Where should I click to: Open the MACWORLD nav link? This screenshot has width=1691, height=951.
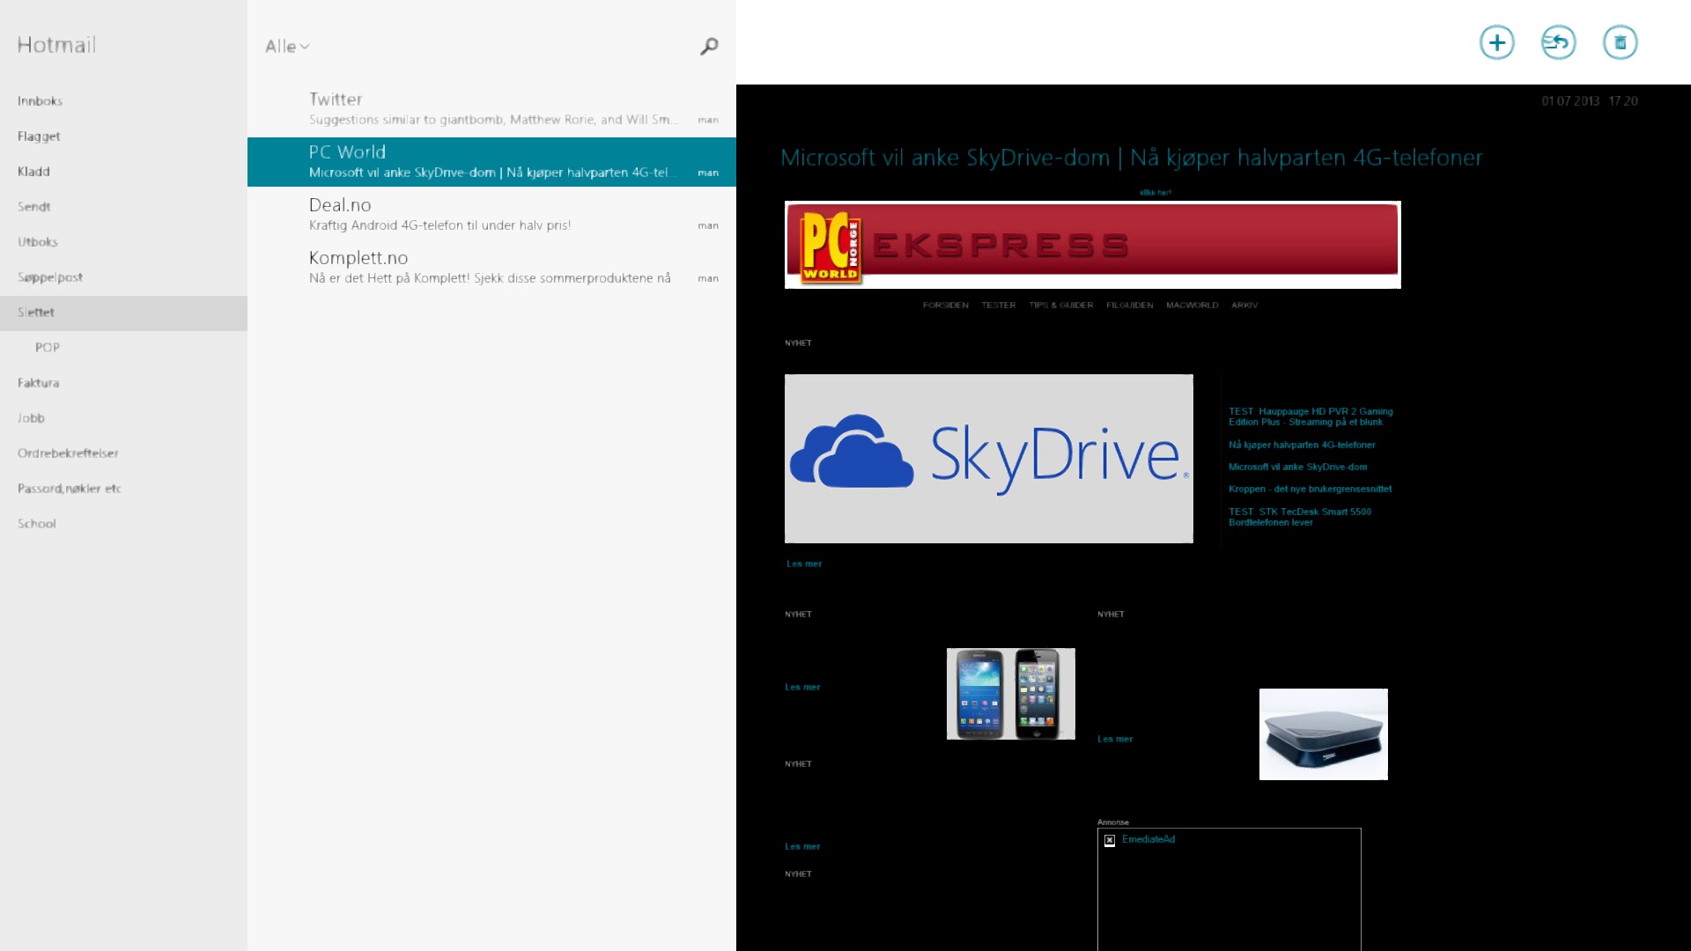click(1192, 306)
